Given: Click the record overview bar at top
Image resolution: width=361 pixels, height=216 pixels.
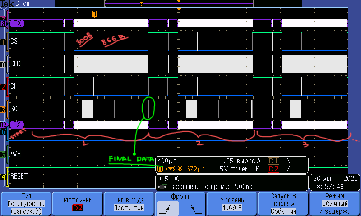Looking at the screenshot, I should (x=179, y=4).
